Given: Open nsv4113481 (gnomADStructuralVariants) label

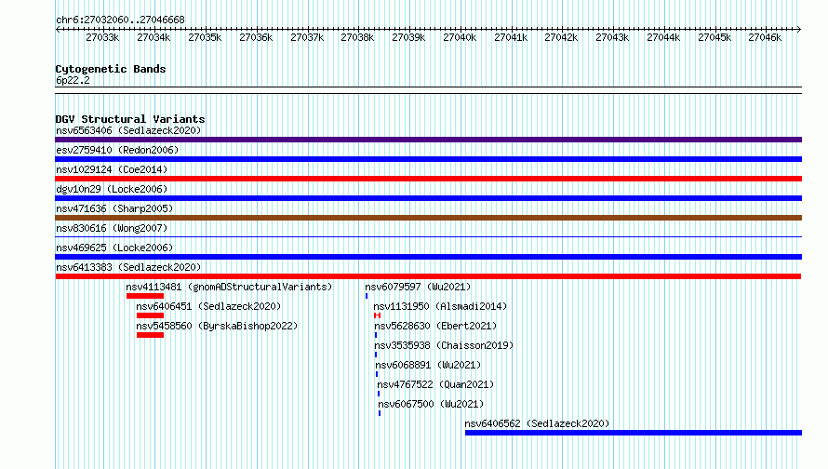Looking at the screenshot, I should pos(229,287).
